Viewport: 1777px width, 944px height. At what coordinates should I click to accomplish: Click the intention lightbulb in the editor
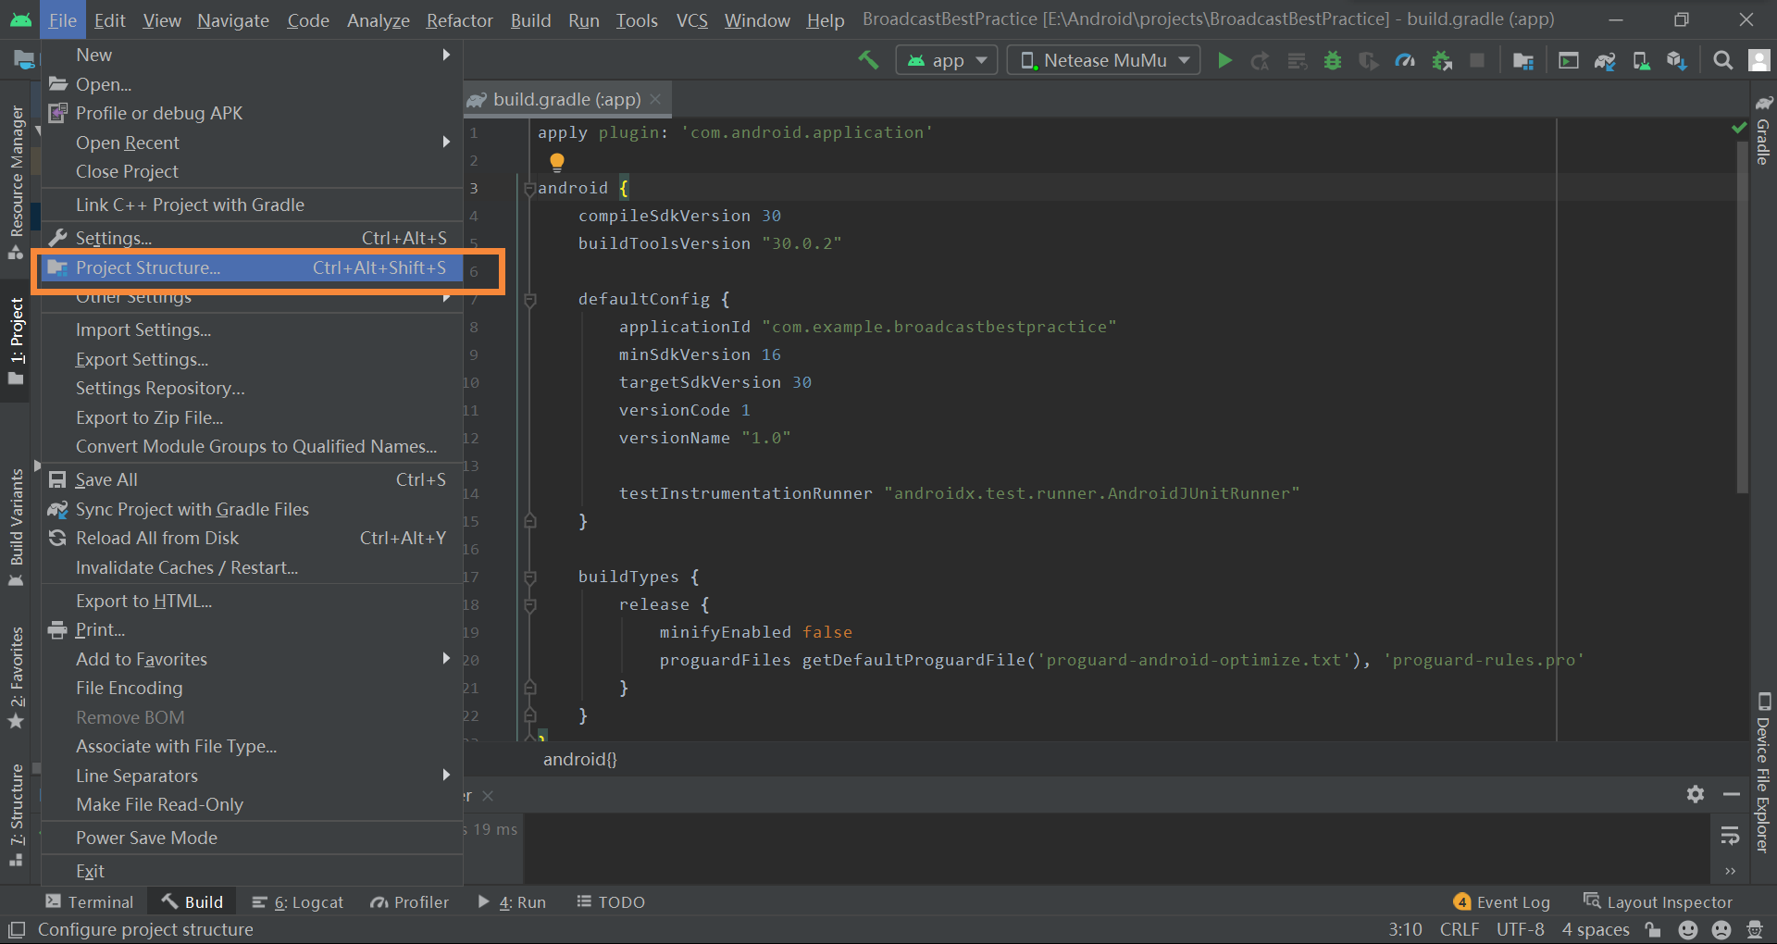(556, 162)
